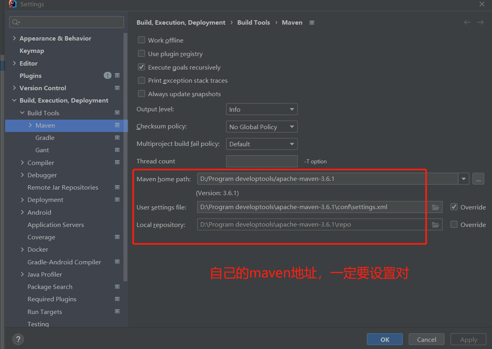Open the Testing settings page
492x349 pixels.
(38, 324)
